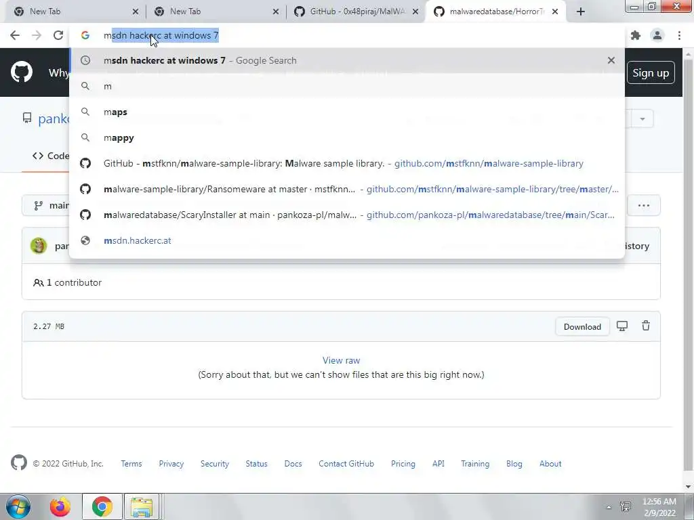Viewport: 694px width, 520px height.
Task: Switch to the second New Tab
Action: click(215, 12)
